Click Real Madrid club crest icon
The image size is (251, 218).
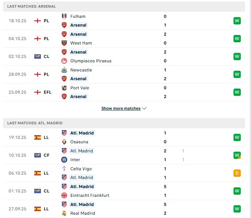[x=64, y=213]
